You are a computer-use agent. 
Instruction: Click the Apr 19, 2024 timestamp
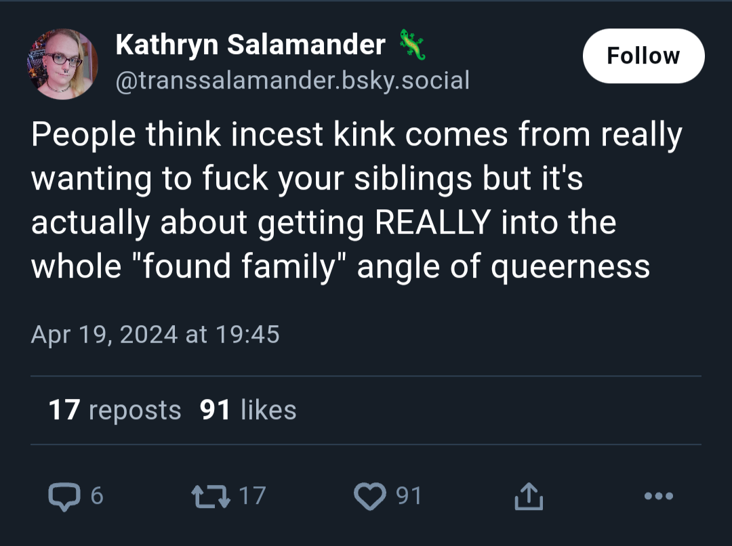155,335
